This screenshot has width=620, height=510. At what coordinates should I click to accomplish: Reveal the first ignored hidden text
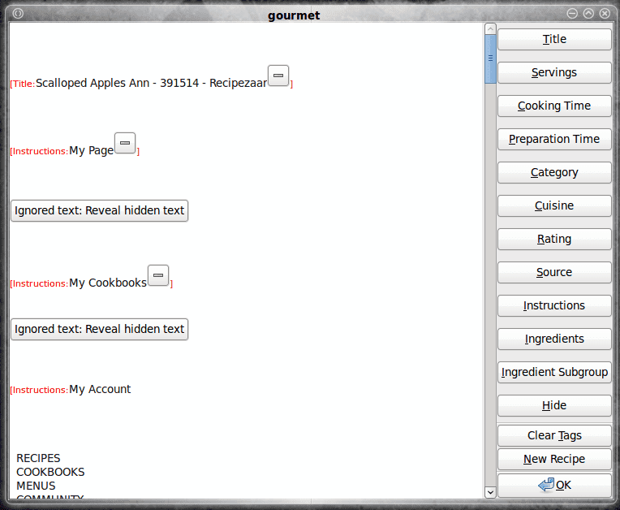(x=99, y=210)
